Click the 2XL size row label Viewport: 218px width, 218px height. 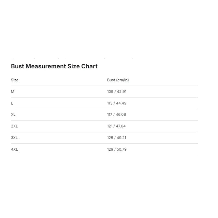pos(14,126)
